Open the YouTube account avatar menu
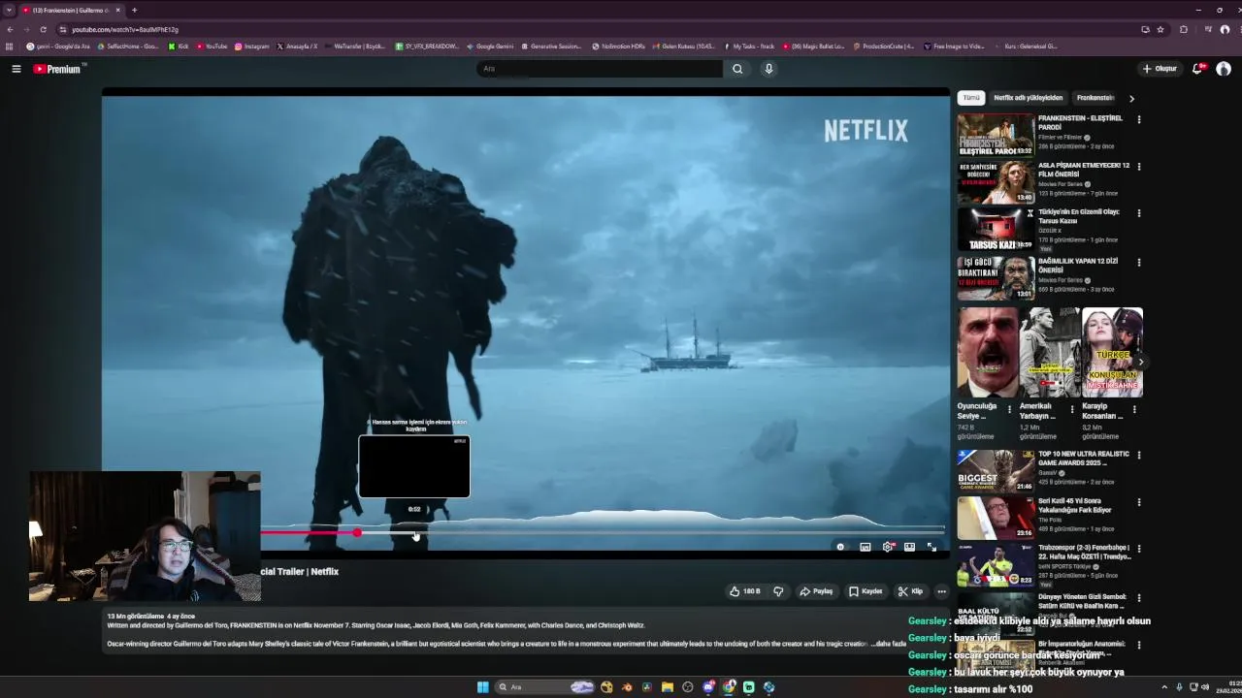The height and width of the screenshot is (698, 1242). 1224,69
